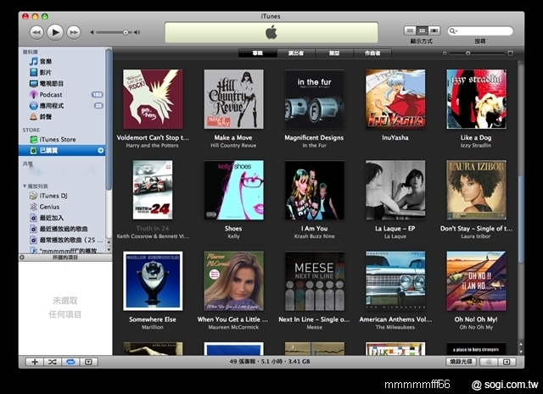This screenshot has width=543, height=394.
Task: Toggle shuffle at the bottom bar
Action: [53, 362]
